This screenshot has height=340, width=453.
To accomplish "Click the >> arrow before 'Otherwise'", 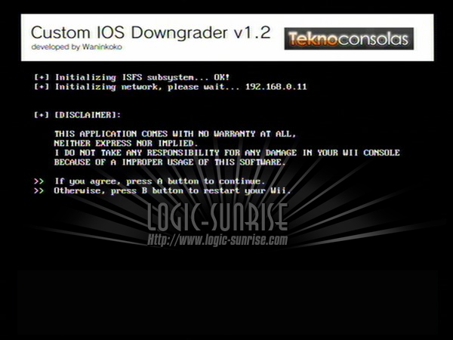I will pos(39,191).
